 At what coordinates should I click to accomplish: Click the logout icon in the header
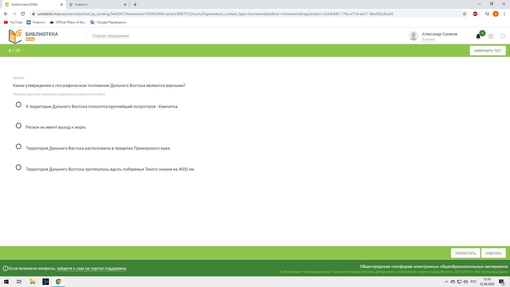503,36
